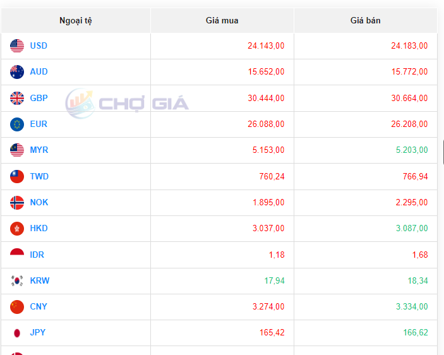Click the 'Giá bán' column header
This screenshot has height=355, width=444.
pyautogui.click(x=365, y=21)
